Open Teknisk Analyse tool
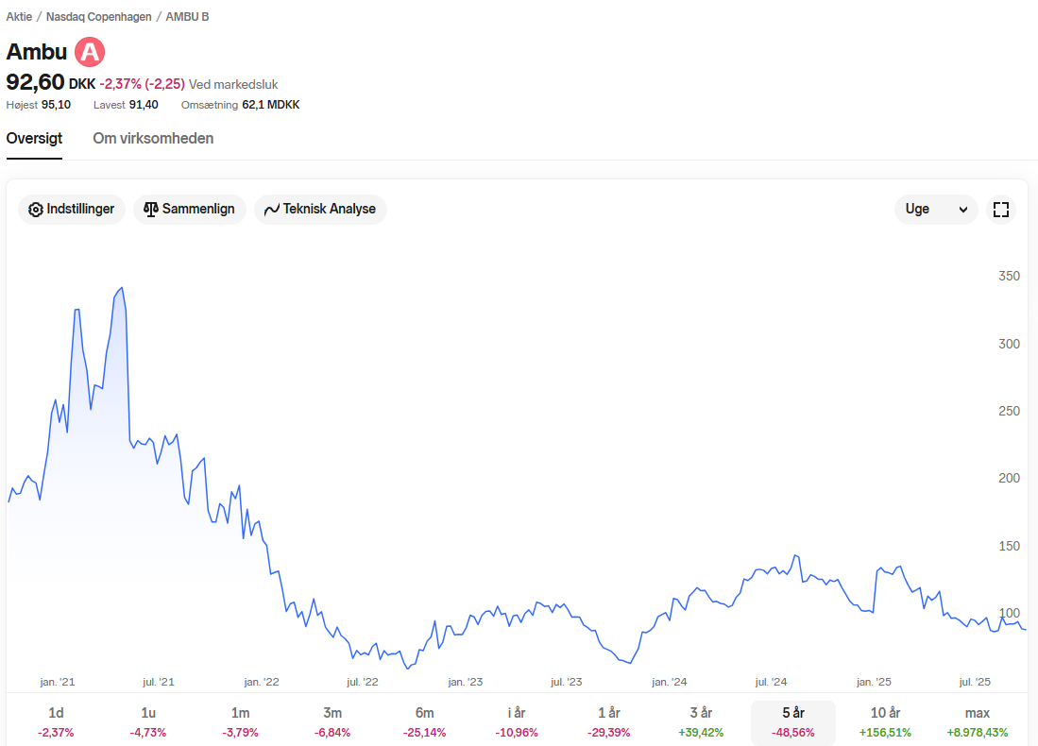 320,210
